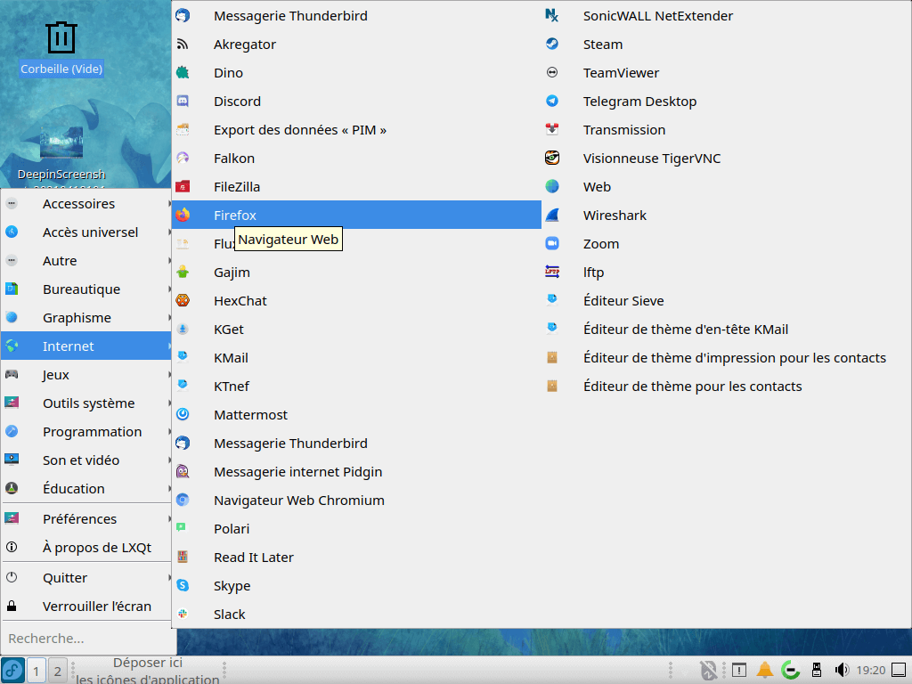Click the Mattermost icon
This screenshot has height=684, width=912.
(183, 415)
